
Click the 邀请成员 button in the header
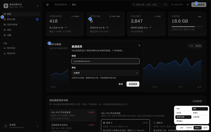point(199,5)
